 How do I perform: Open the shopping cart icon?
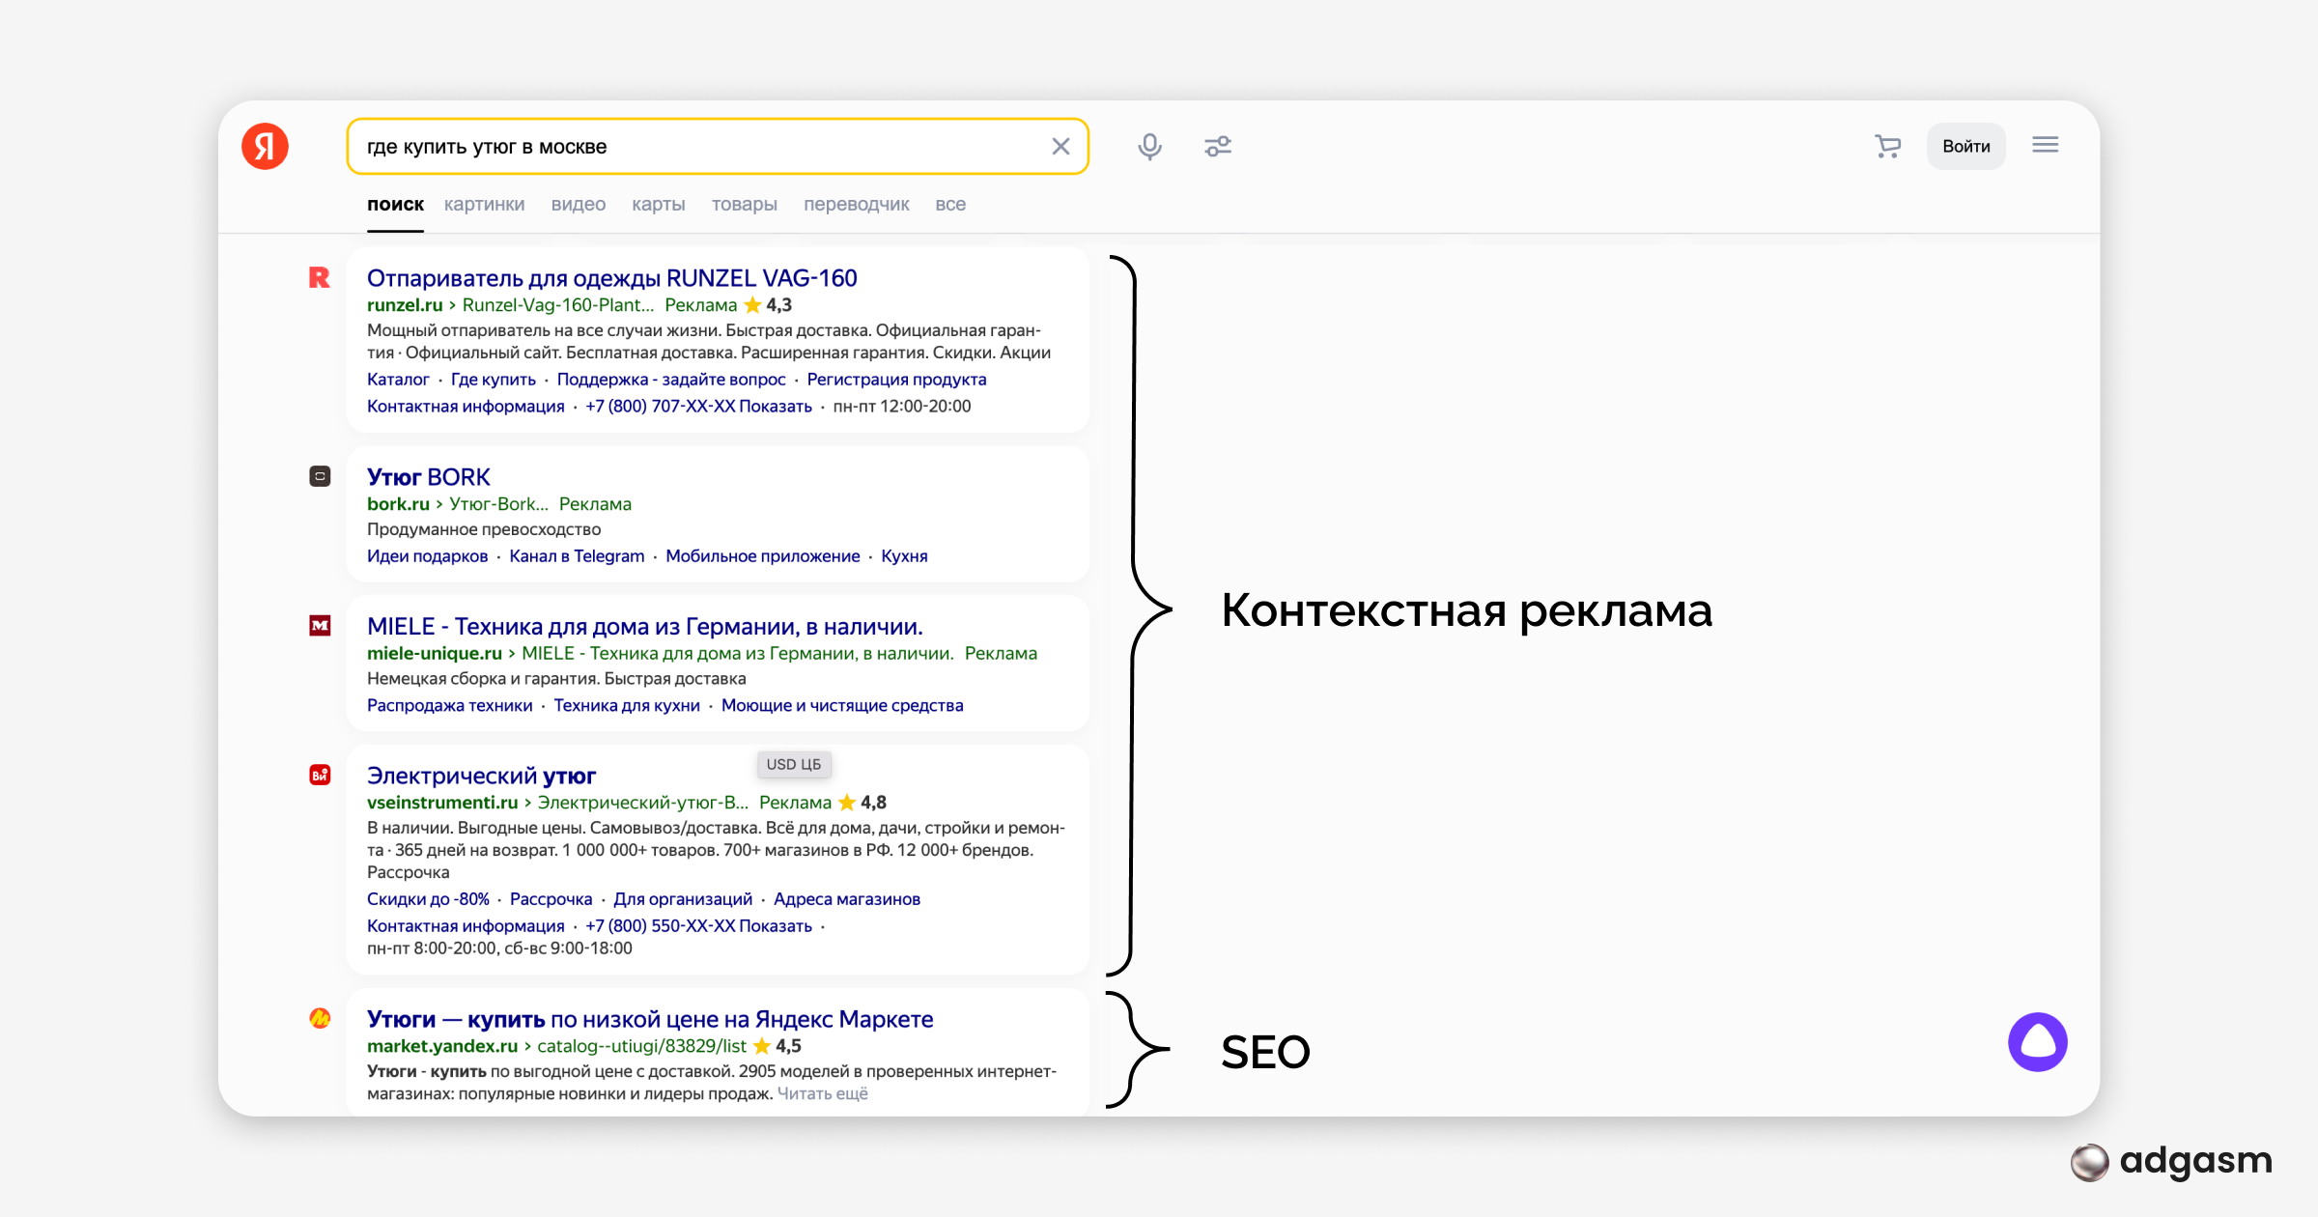click(1887, 146)
